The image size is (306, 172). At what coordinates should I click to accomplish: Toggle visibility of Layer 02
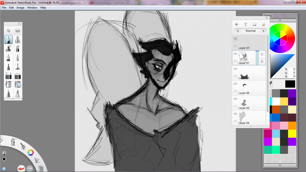point(235,99)
